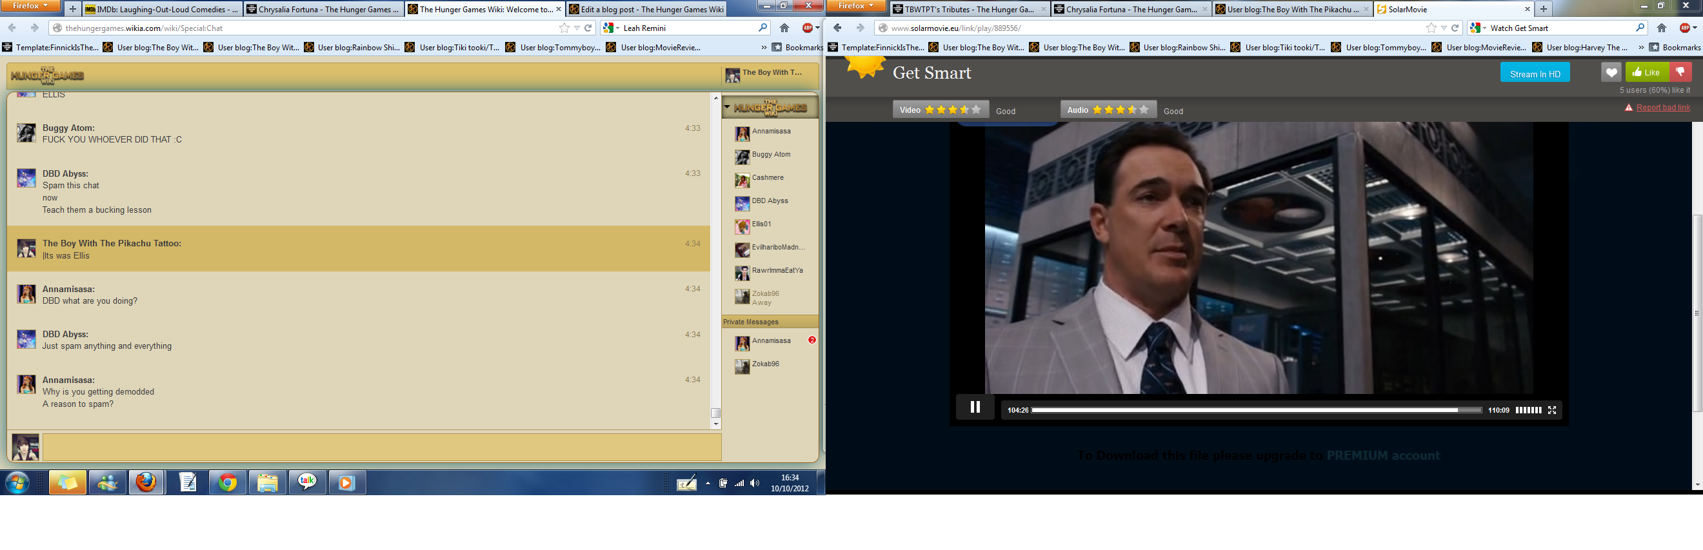The width and height of the screenshot is (1703, 550).
Task: Bookmark chat page with the star icon
Action: [564, 28]
